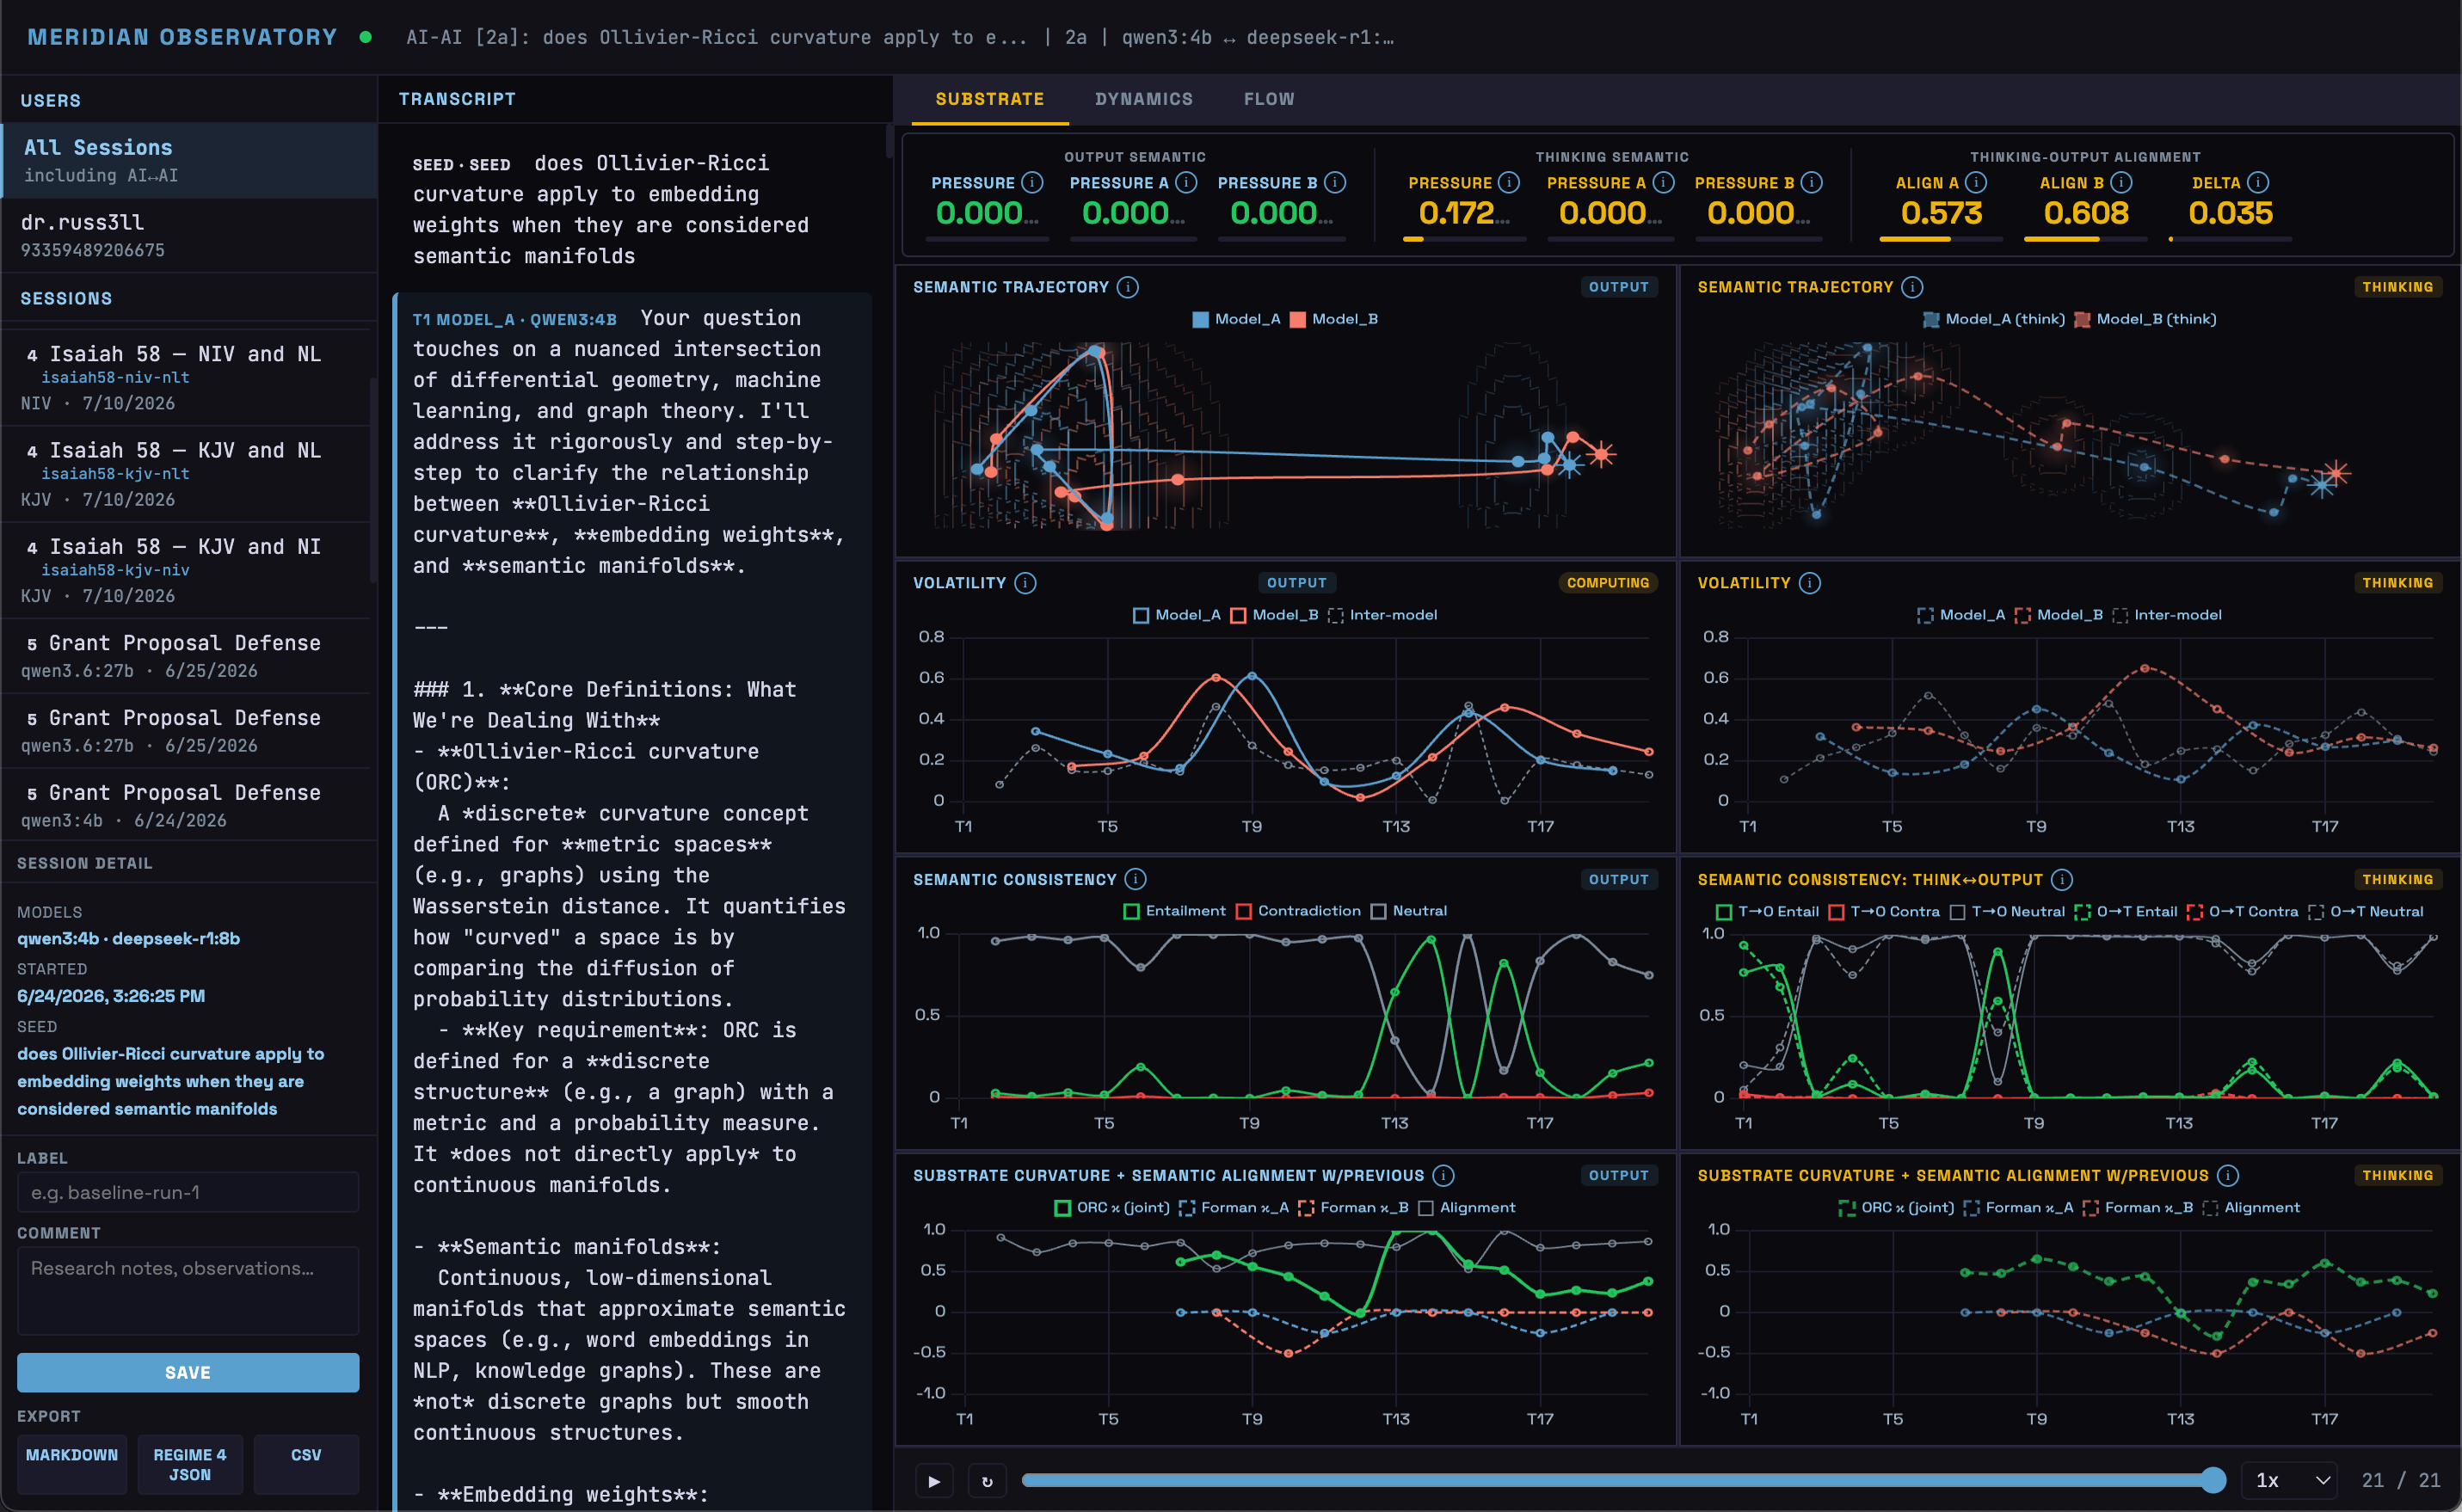The image size is (2462, 1512).
Task: Show info for Semantic Consistency output chart
Action: point(1135,879)
